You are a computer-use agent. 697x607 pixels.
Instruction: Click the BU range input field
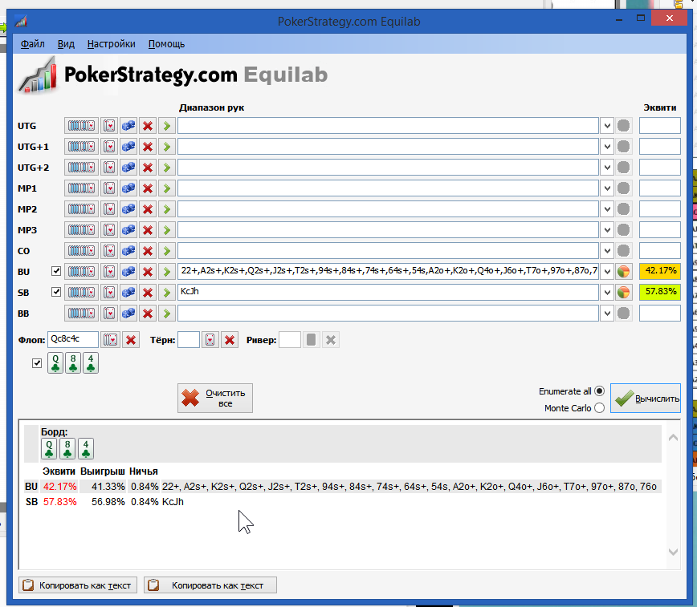point(388,271)
